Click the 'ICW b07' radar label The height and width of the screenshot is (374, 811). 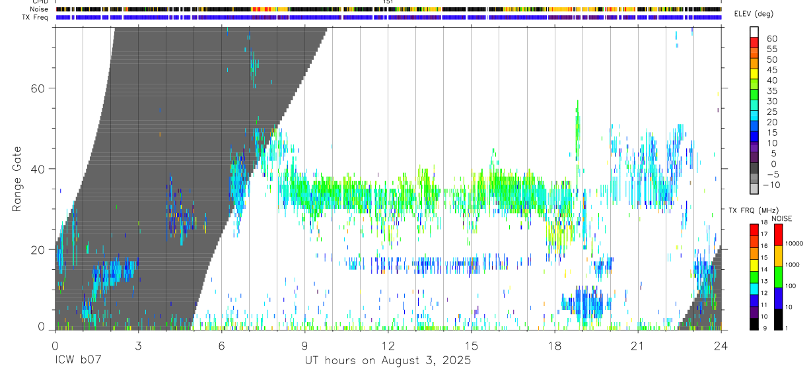(x=77, y=361)
